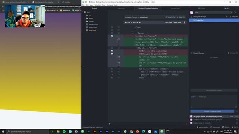
Task: Open Premiere Pro from the taskbar
Action: (x=101, y=131)
